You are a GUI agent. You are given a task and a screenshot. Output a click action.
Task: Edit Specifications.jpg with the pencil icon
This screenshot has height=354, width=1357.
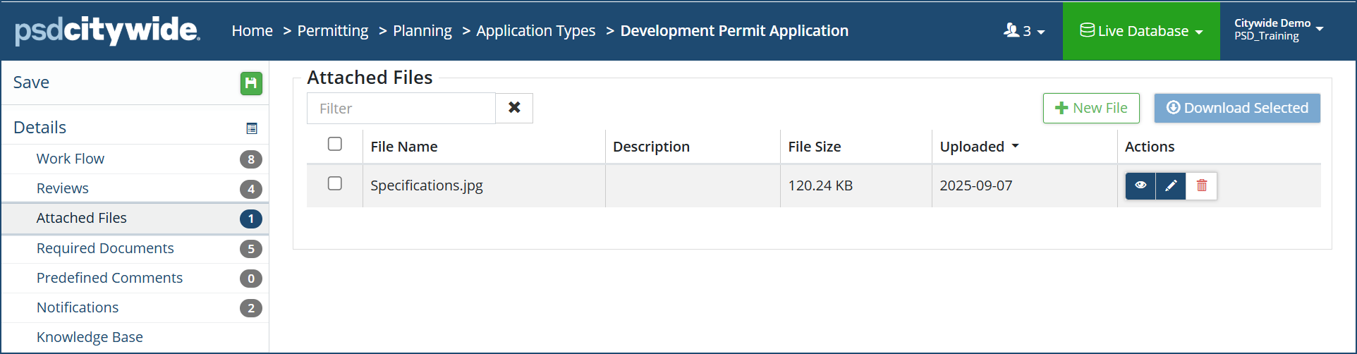pyautogui.click(x=1171, y=185)
